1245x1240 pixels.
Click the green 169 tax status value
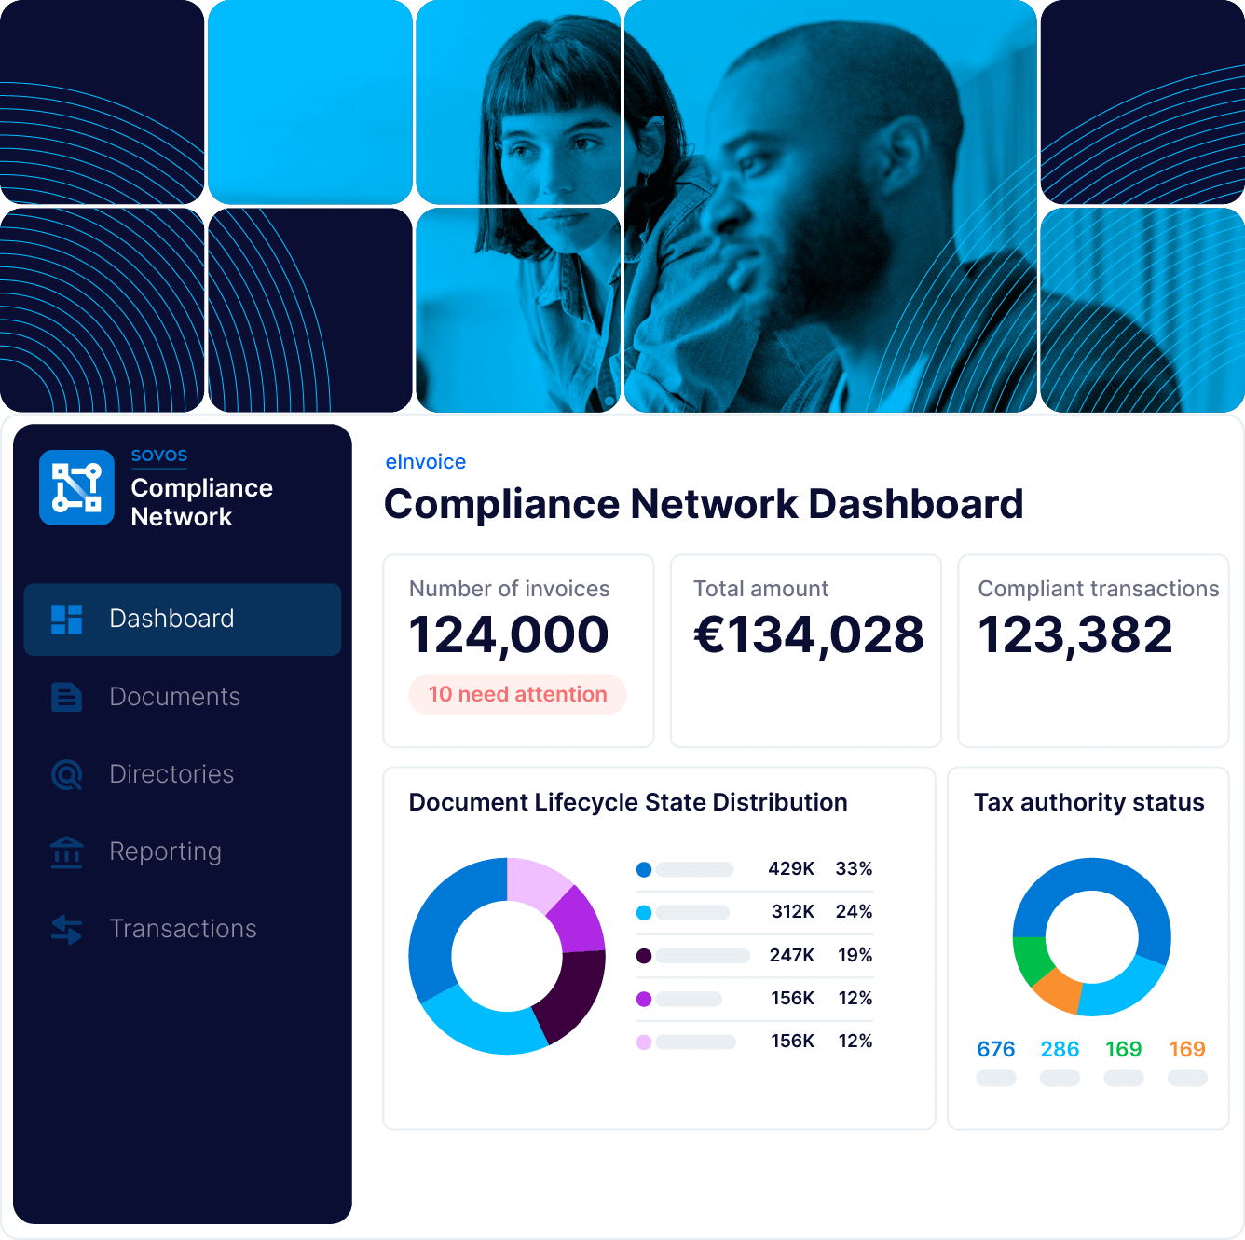pos(1123,1049)
